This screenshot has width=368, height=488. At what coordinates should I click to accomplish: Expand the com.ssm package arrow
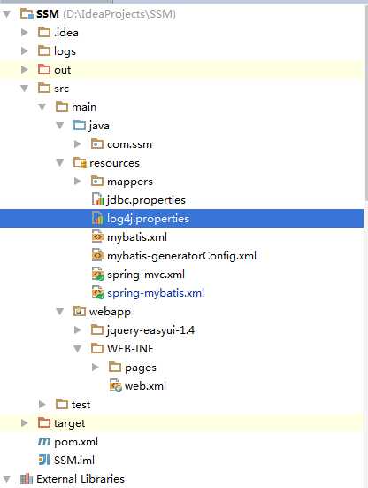tap(77, 144)
